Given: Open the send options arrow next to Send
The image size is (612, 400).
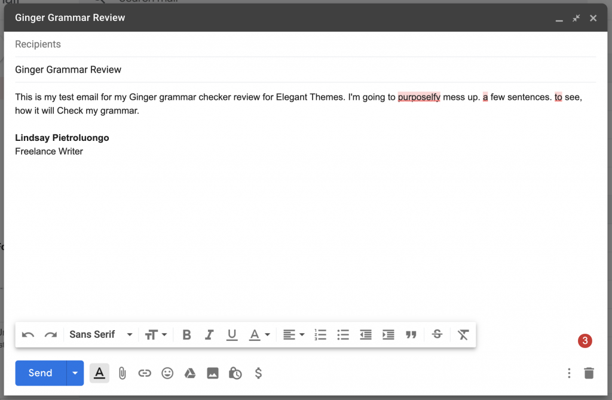Looking at the screenshot, I should (x=75, y=373).
